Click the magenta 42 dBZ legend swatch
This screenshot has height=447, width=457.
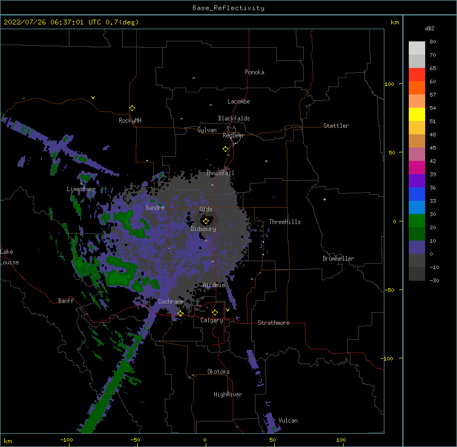pyautogui.click(x=417, y=167)
